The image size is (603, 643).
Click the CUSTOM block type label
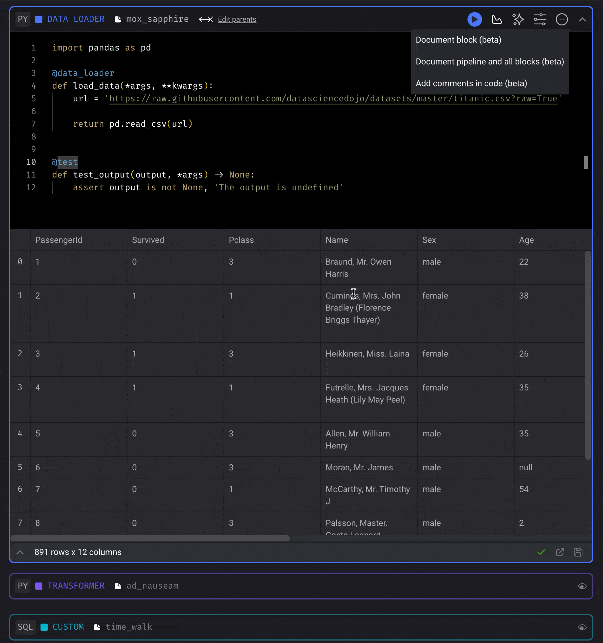pyautogui.click(x=68, y=627)
